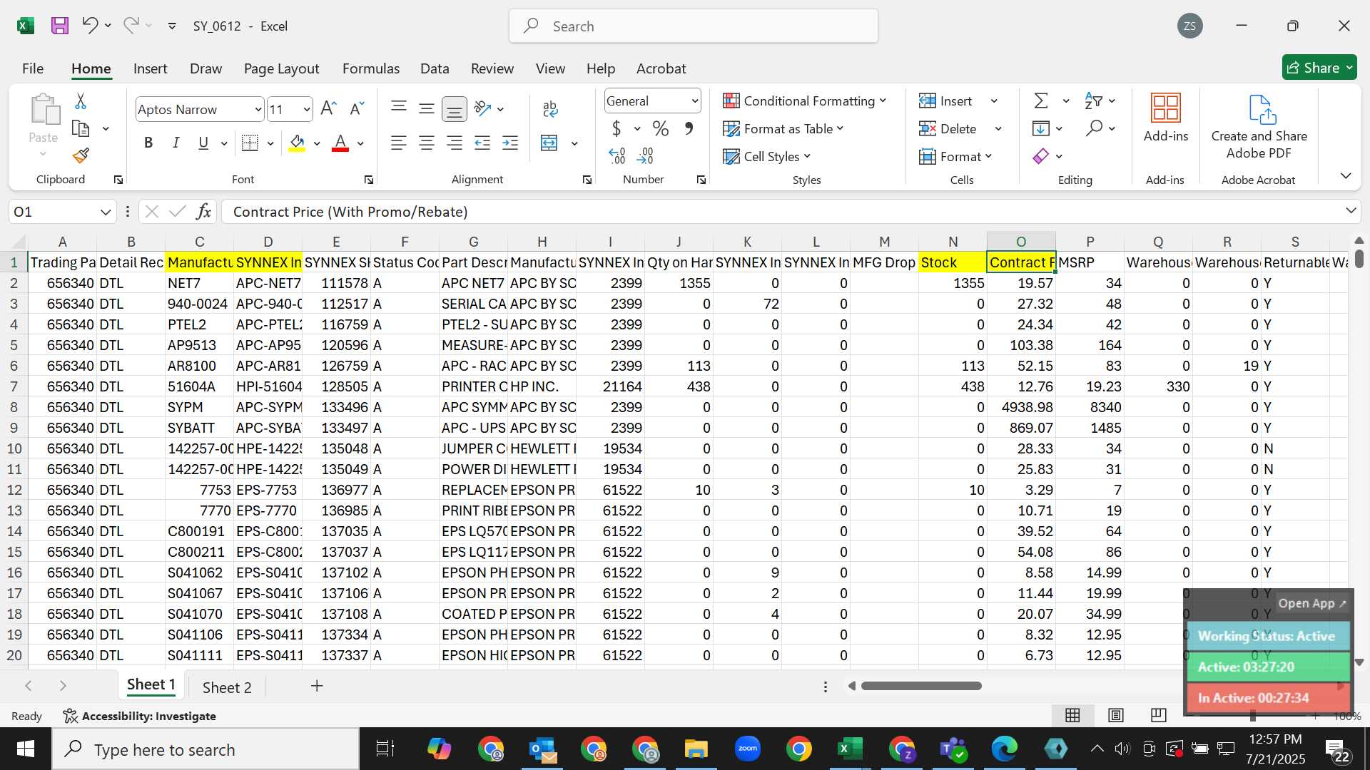
Task: Click the AutoSum sigma icon
Action: 1041,101
